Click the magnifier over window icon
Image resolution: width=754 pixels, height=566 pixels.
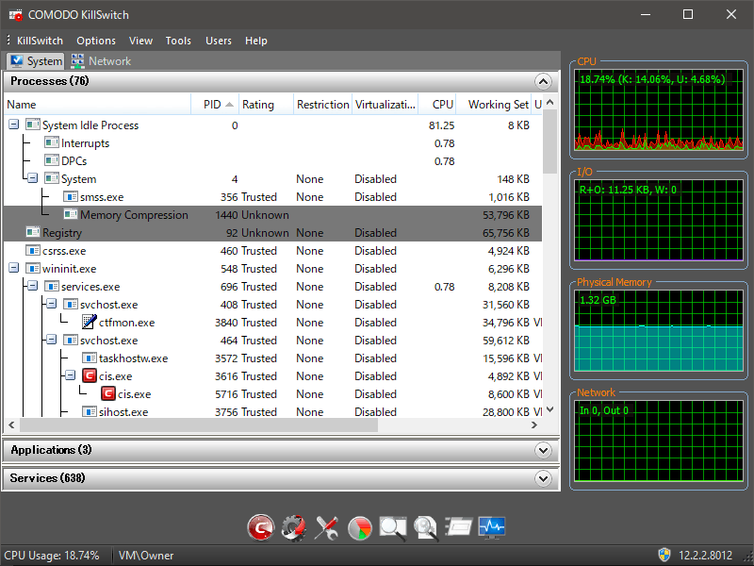click(x=393, y=527)
